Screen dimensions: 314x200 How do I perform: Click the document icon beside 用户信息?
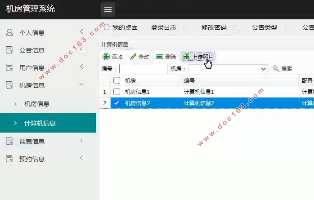pos(9,67)
